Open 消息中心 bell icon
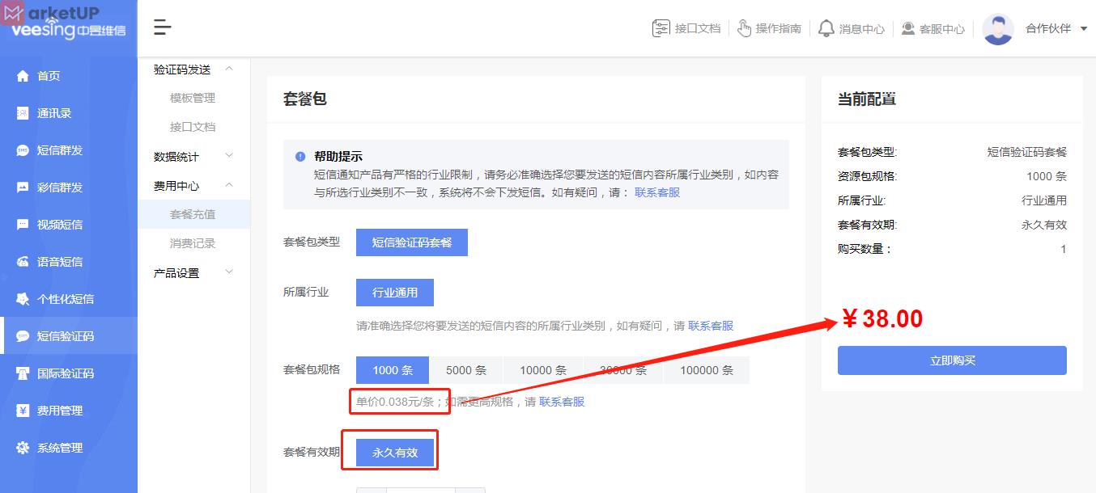Viewport: 1096px width, 493px height. coord(826,28)
